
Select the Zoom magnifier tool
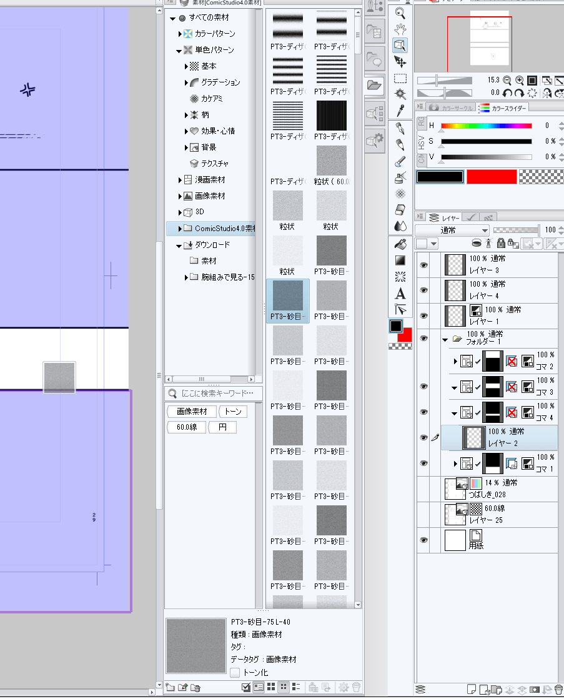point(400,12)
